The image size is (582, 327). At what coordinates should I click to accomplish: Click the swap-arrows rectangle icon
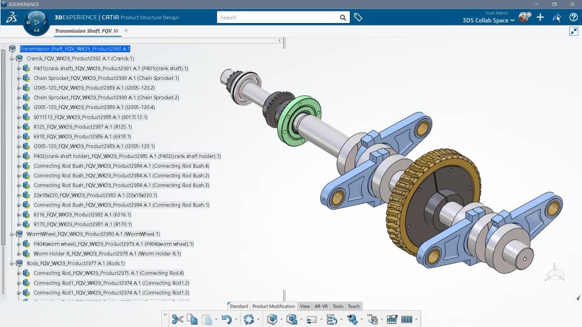click(312, 320)
